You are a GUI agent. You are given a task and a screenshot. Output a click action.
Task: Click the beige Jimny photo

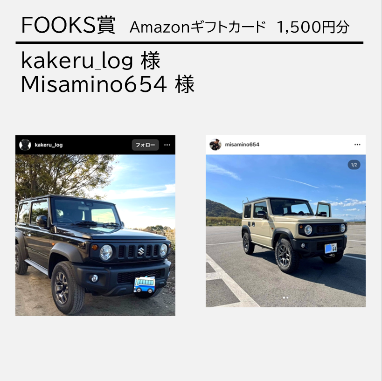tap(285, 231)
